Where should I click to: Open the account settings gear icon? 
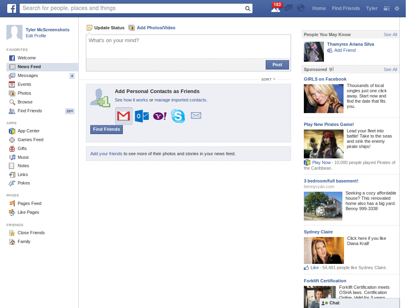(397, 8)
